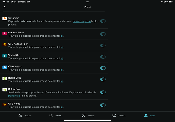The image size is (175, 122).
Task: Tap the back arrow icon
Action: click(5, 7)
